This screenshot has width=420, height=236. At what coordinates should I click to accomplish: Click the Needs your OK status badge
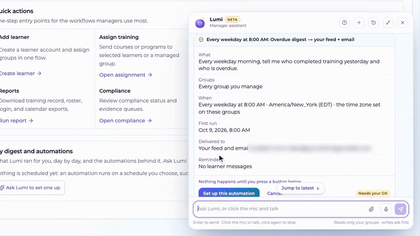pyautogui.click(x=373, y=193)
